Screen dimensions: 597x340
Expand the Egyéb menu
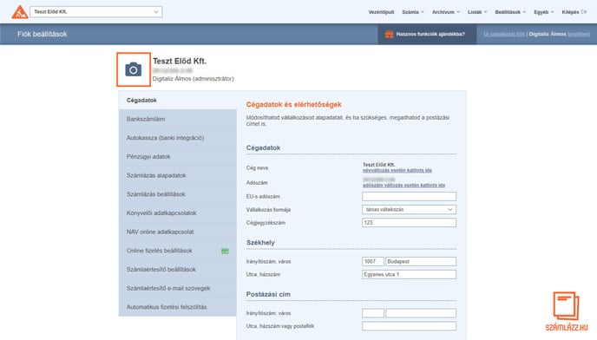click(544, 12)
